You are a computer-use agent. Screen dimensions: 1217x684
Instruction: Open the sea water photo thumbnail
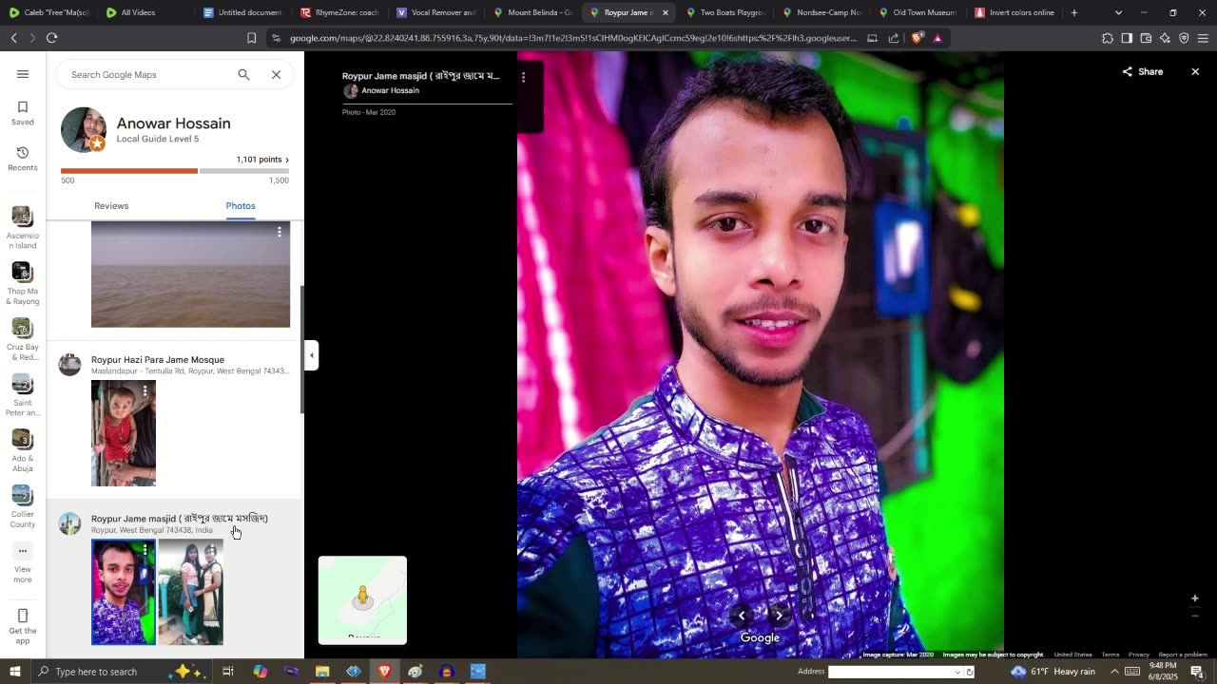[190, 275]
